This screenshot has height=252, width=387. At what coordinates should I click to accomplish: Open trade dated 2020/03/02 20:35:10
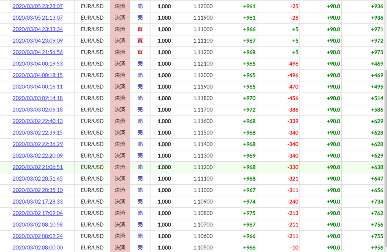37,190
